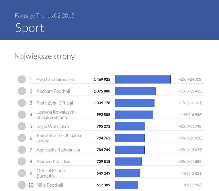Click the grey circle beside Kamil Stoch
219x191 pixels.
(22, 138)
